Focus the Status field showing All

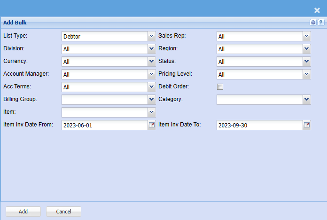click(x=260, y=62)
